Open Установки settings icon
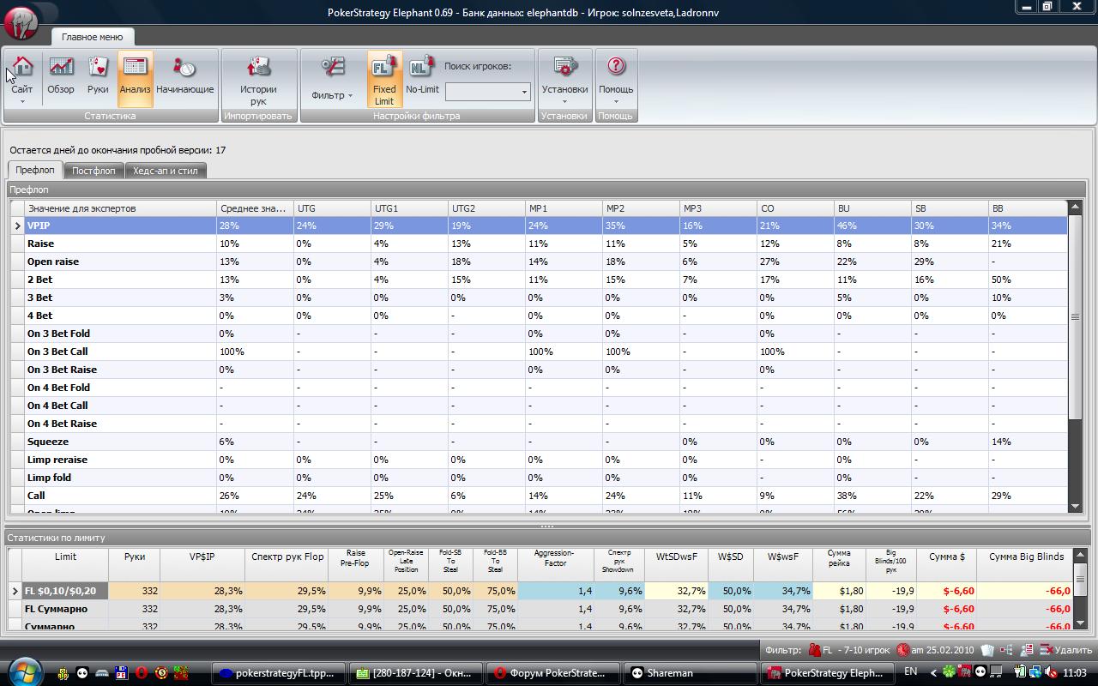This screenshot has height=686, width=1098. (564, 67)
